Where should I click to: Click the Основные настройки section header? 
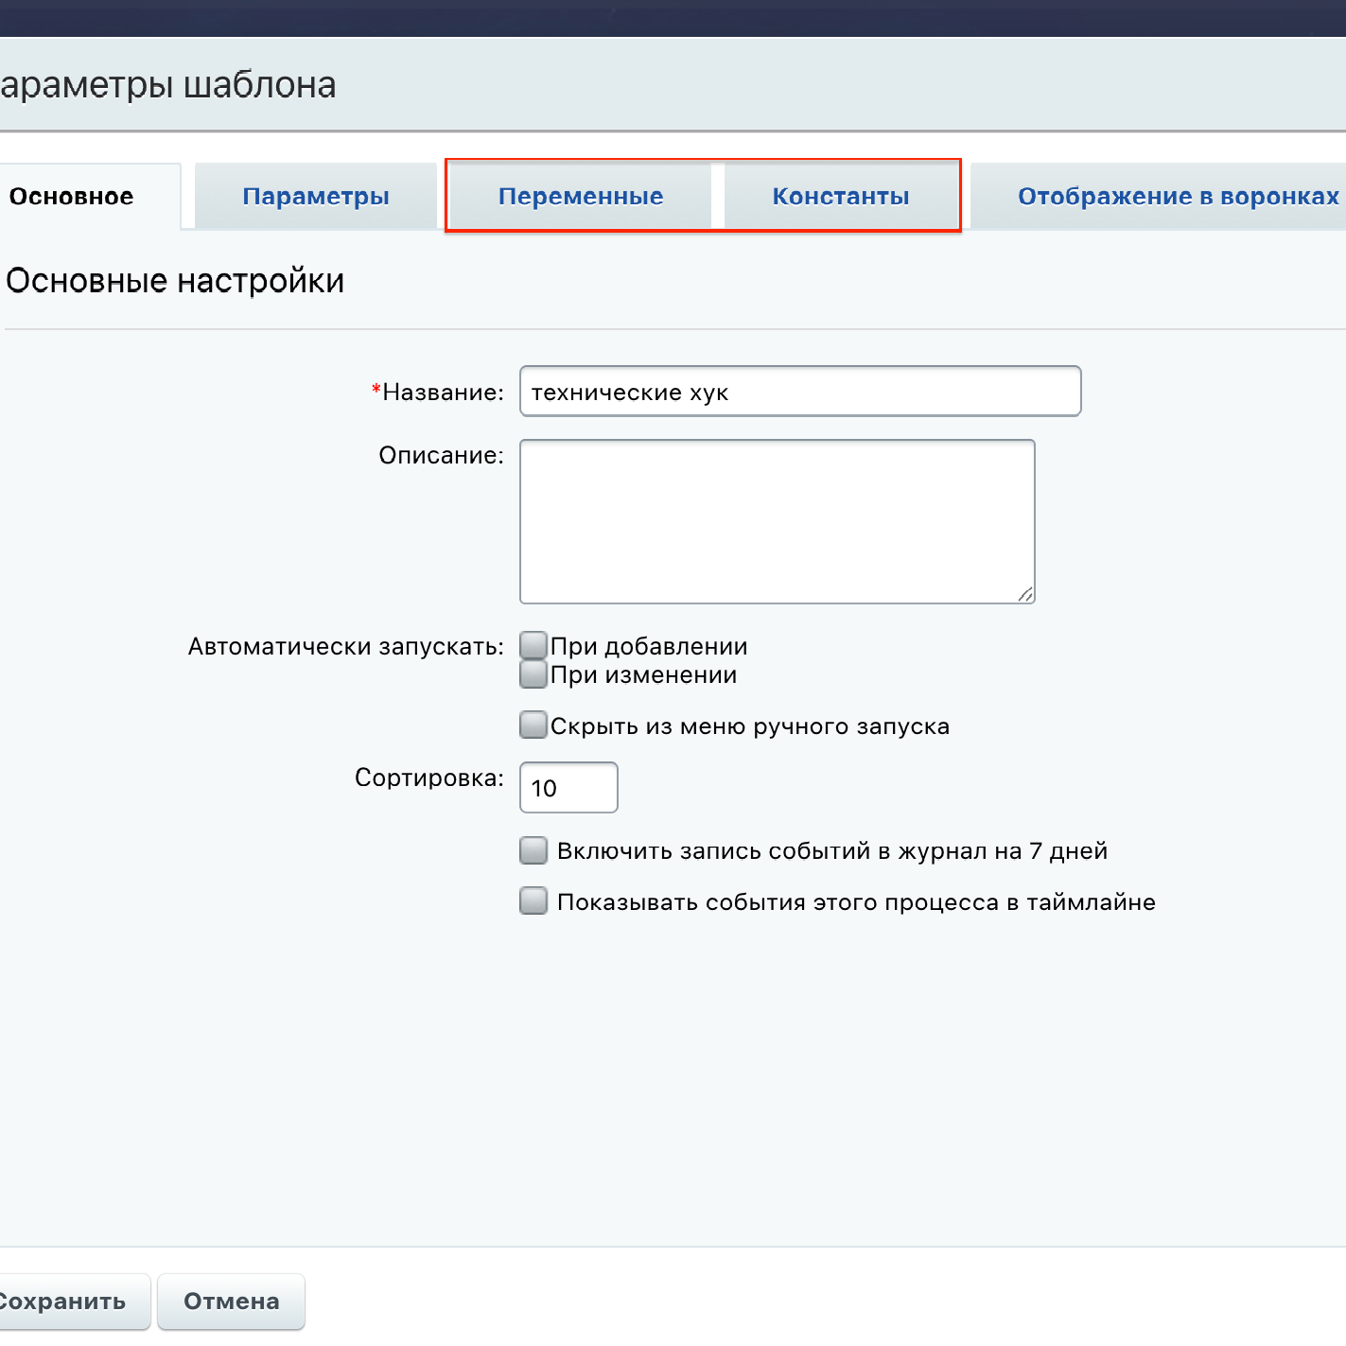click(175, 280)
